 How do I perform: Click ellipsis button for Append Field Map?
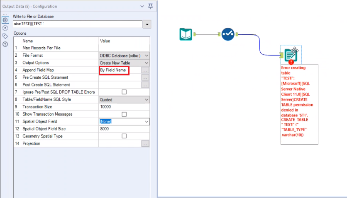tap(145, 70)
